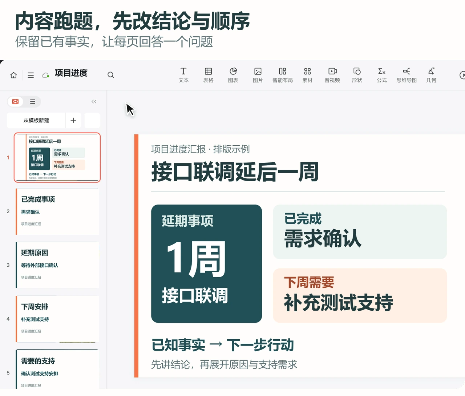Viewport: 465px width, 396px height.
Task: Open slide 3 thumbnail 延期原因
Action: point(57,265)
